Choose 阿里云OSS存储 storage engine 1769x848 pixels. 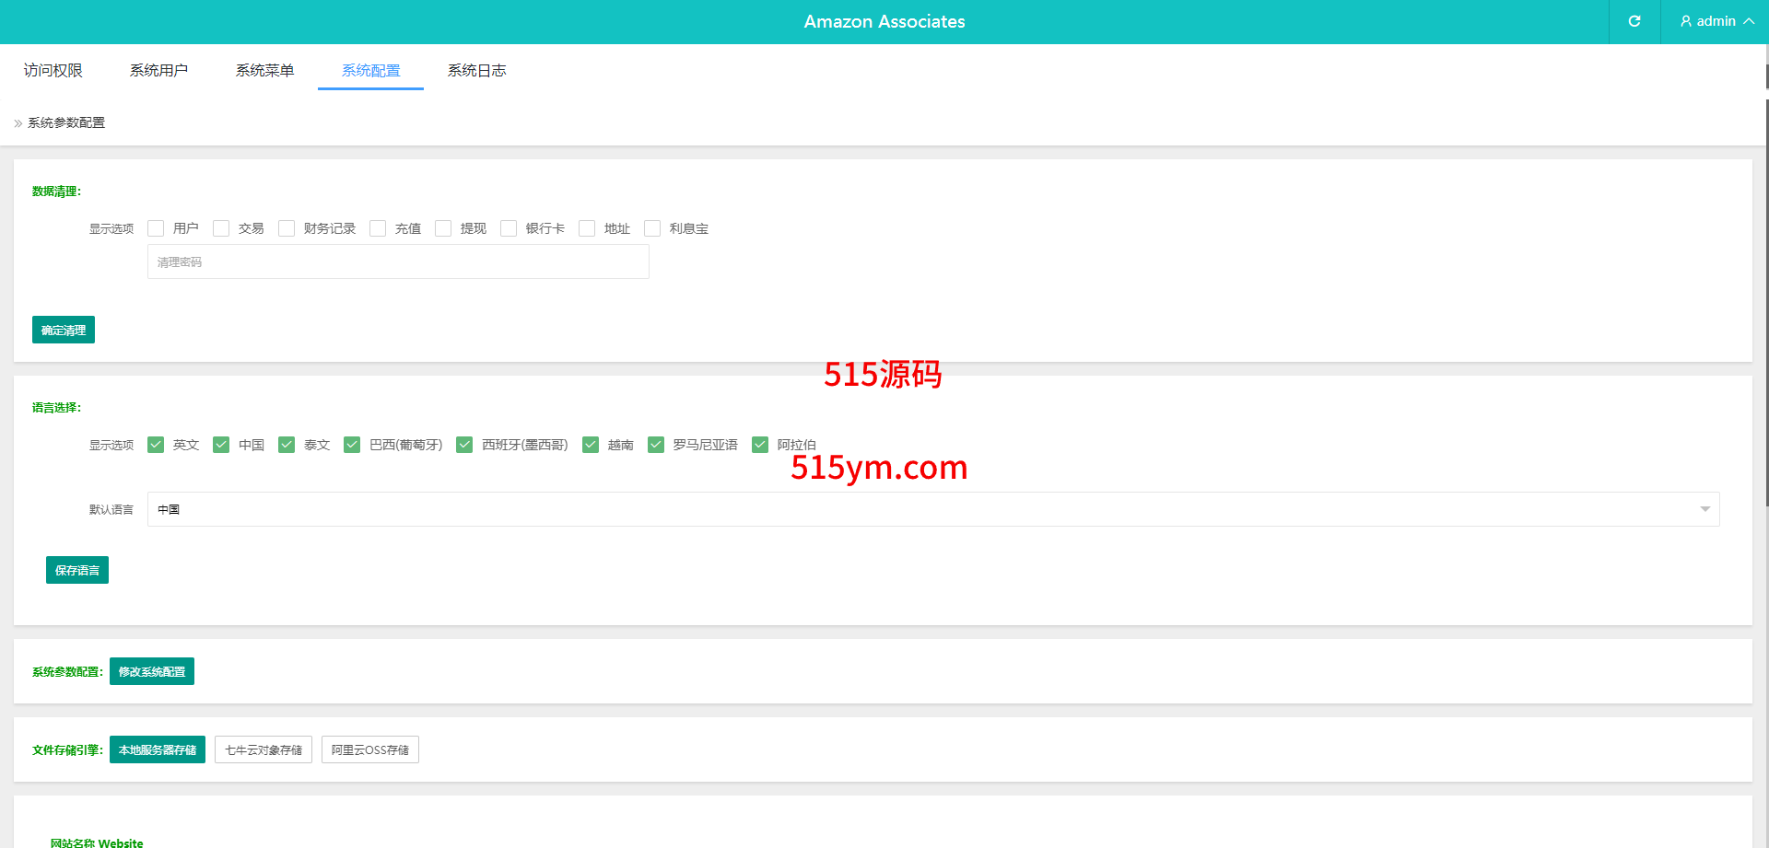370,749
